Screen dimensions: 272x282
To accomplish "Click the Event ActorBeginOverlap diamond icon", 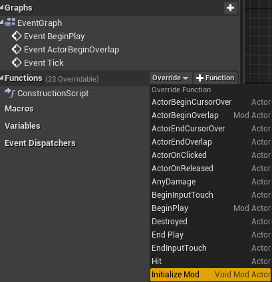I will [x=17, y=50].
